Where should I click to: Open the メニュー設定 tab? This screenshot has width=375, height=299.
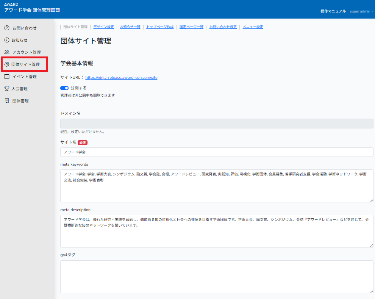253,27
